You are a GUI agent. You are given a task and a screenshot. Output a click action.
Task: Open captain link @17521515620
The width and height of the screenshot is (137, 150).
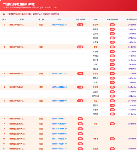[59, 129]
